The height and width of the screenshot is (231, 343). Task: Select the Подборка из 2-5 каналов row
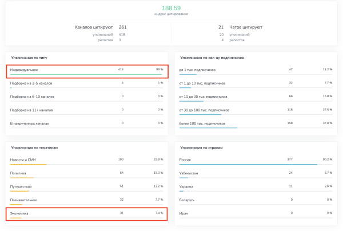87,83
